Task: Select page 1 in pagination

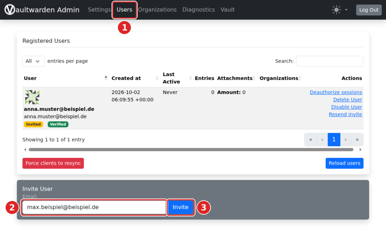Action: coord(334,139)
